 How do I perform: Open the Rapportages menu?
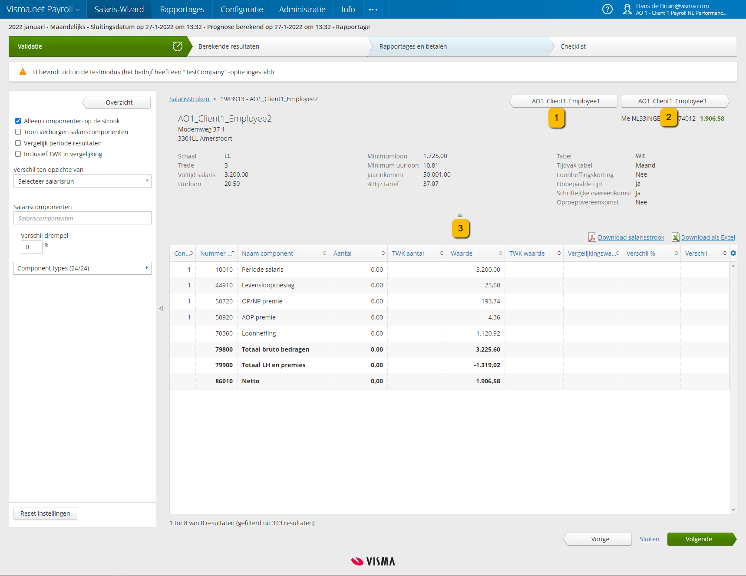182,9
